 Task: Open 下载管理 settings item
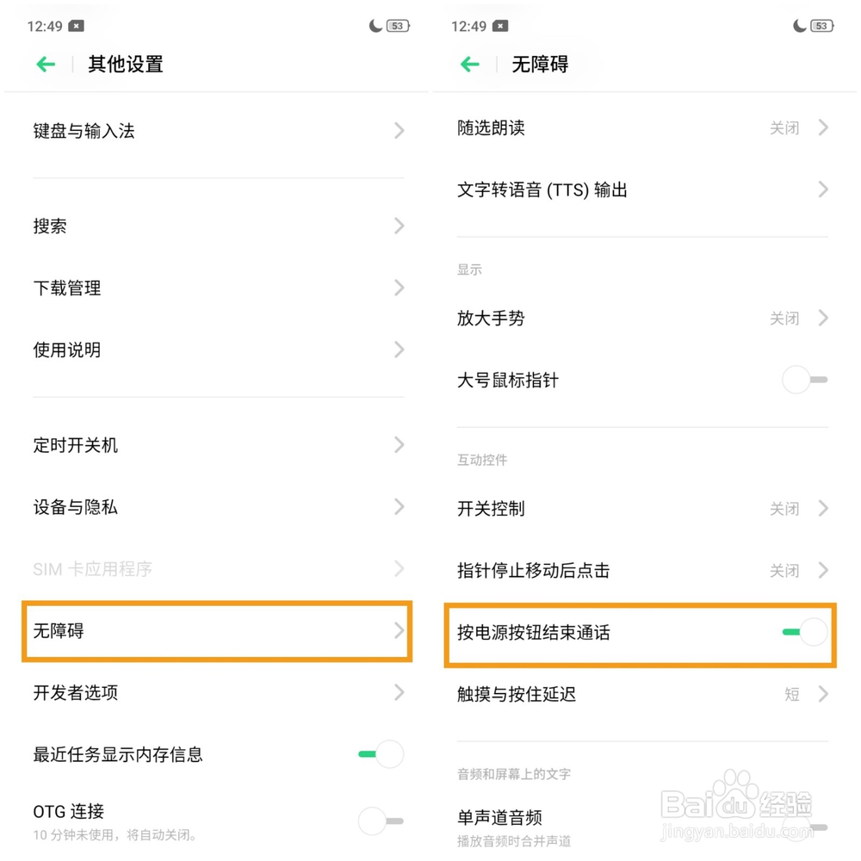215,288
